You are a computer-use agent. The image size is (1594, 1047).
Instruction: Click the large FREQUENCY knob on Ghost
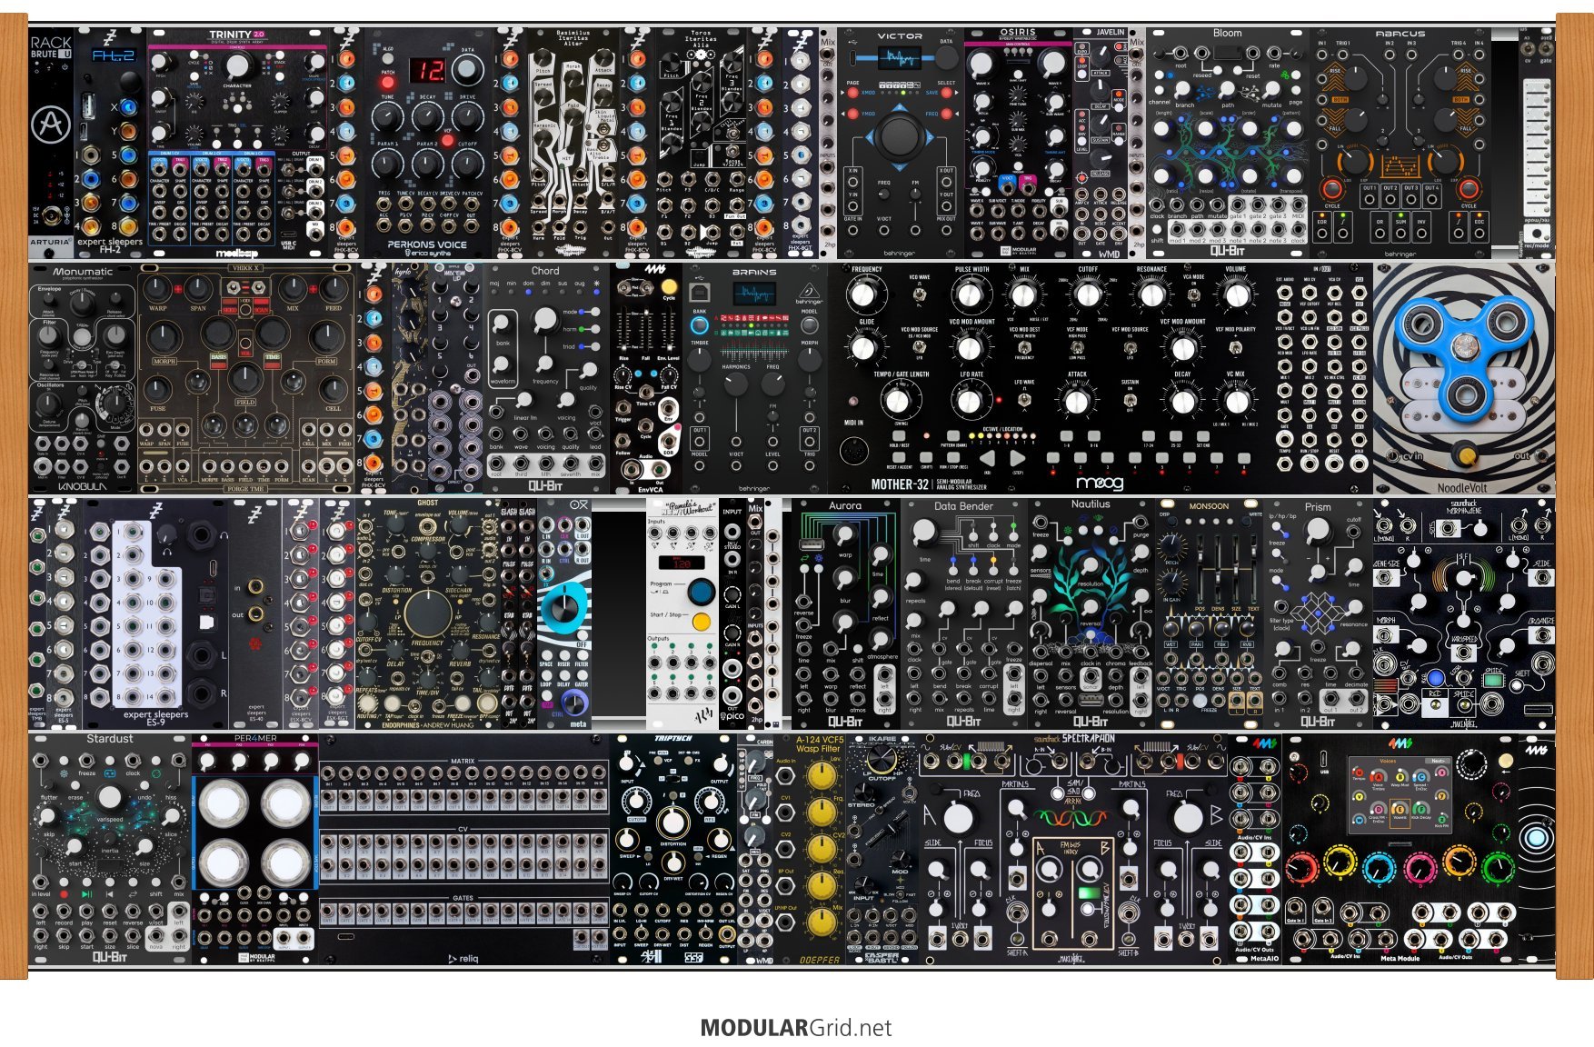427,614
